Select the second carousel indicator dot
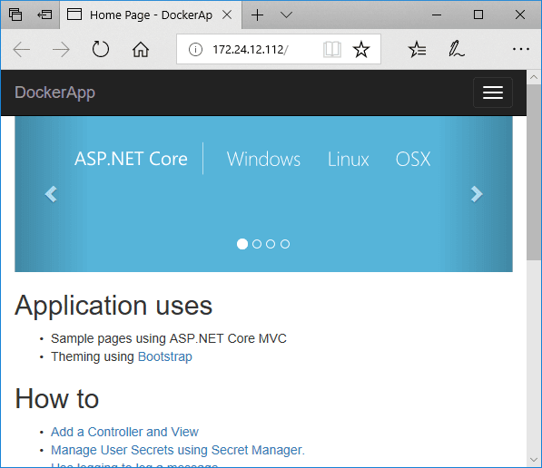The width and height of the screenshot is (542, 468). coord(257,244)
